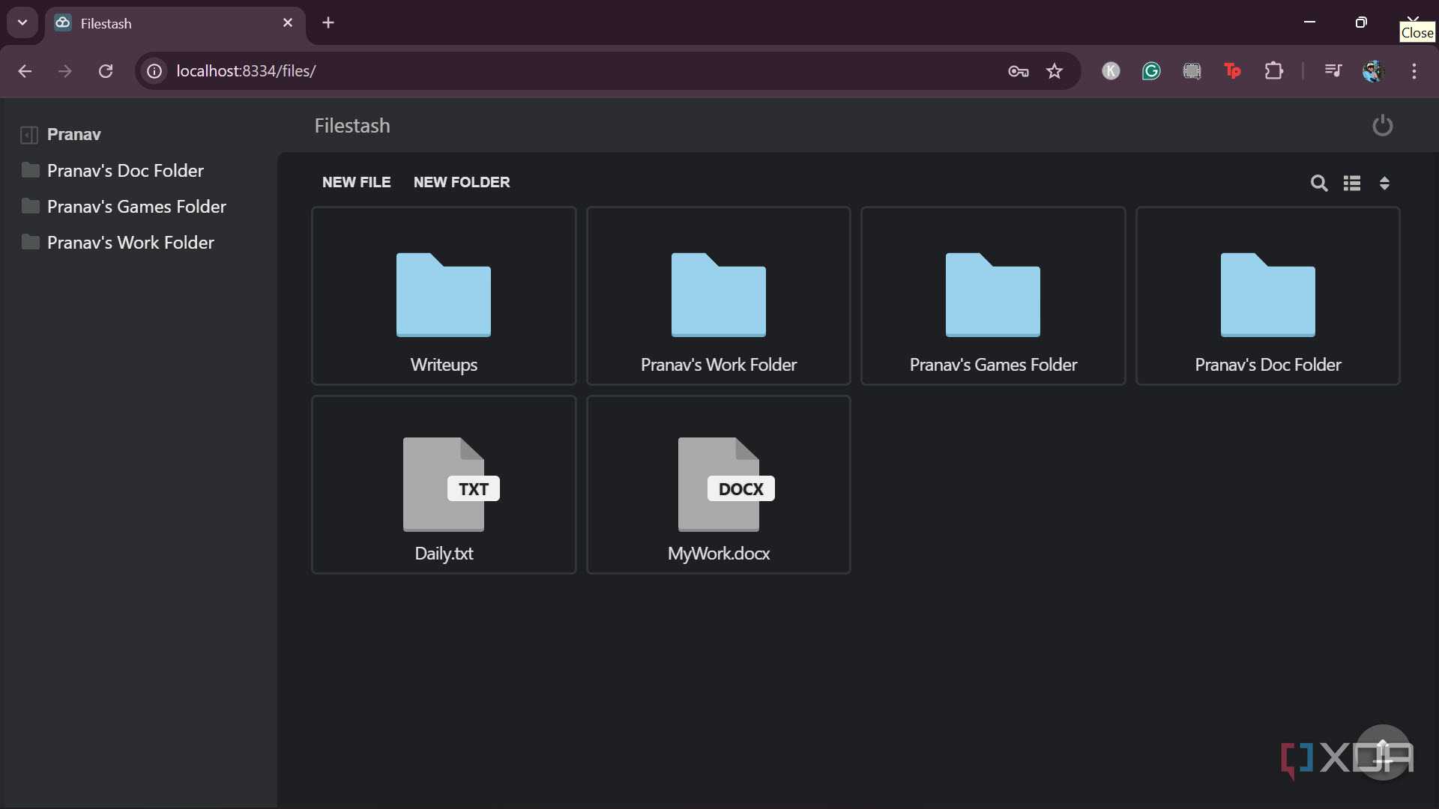
Task: Click the site information icon in address bar
Action: (154, 71)
